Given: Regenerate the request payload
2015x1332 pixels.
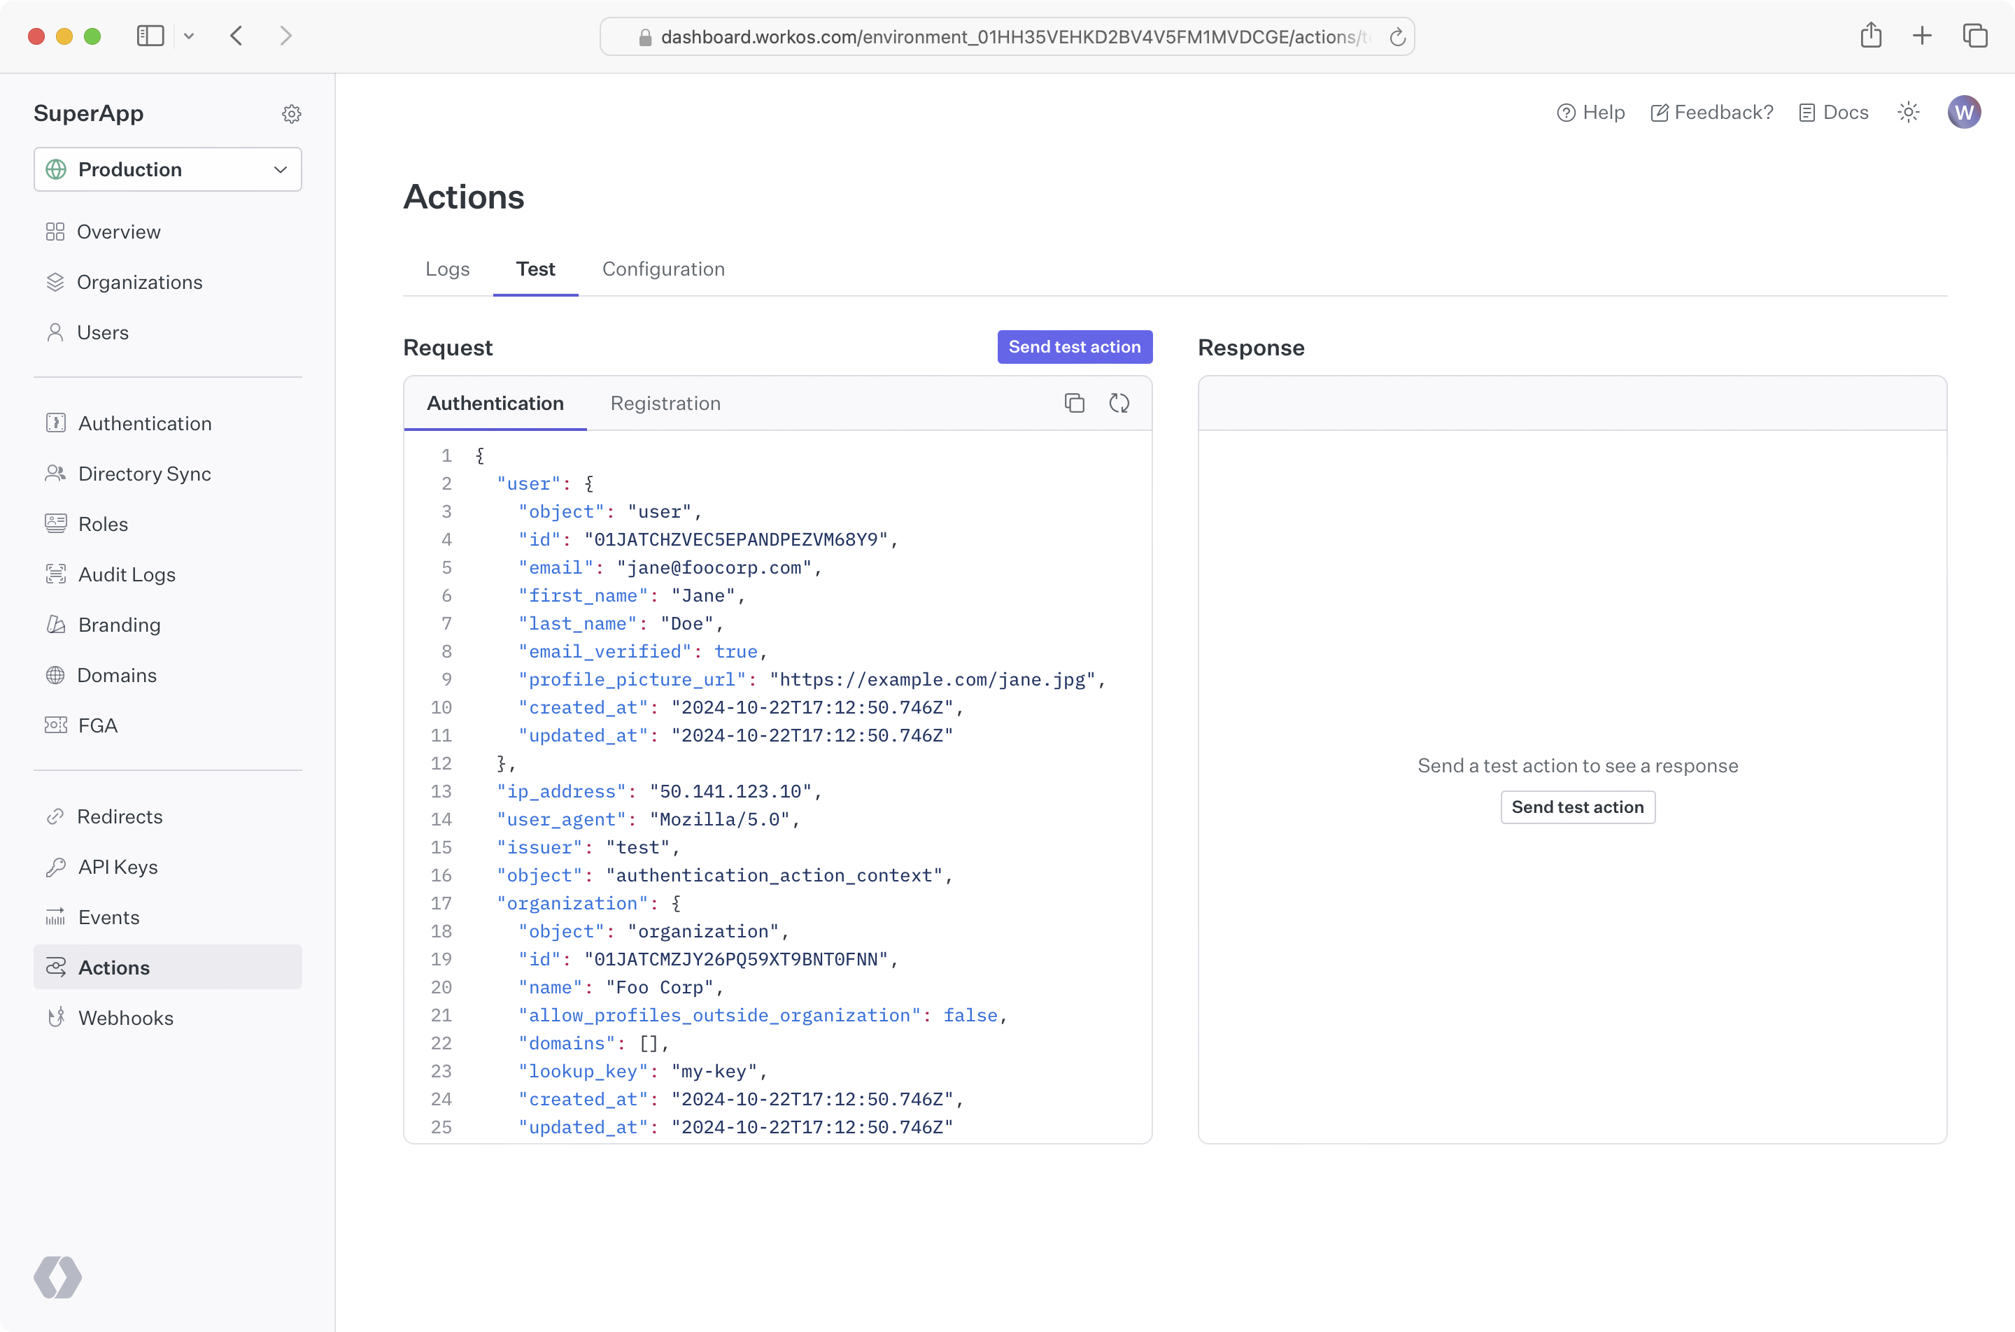Looking at the screenshot, I should 1119,403.
